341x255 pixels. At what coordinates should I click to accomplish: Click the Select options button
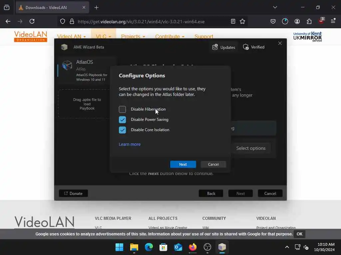coord(251,148)
